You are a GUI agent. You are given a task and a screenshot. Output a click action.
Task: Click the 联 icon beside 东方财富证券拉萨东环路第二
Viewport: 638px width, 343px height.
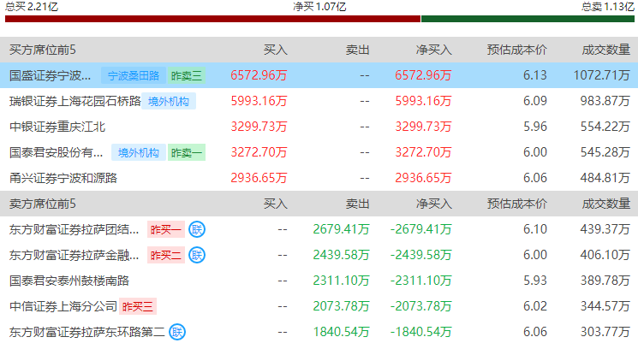click(177, 332)
